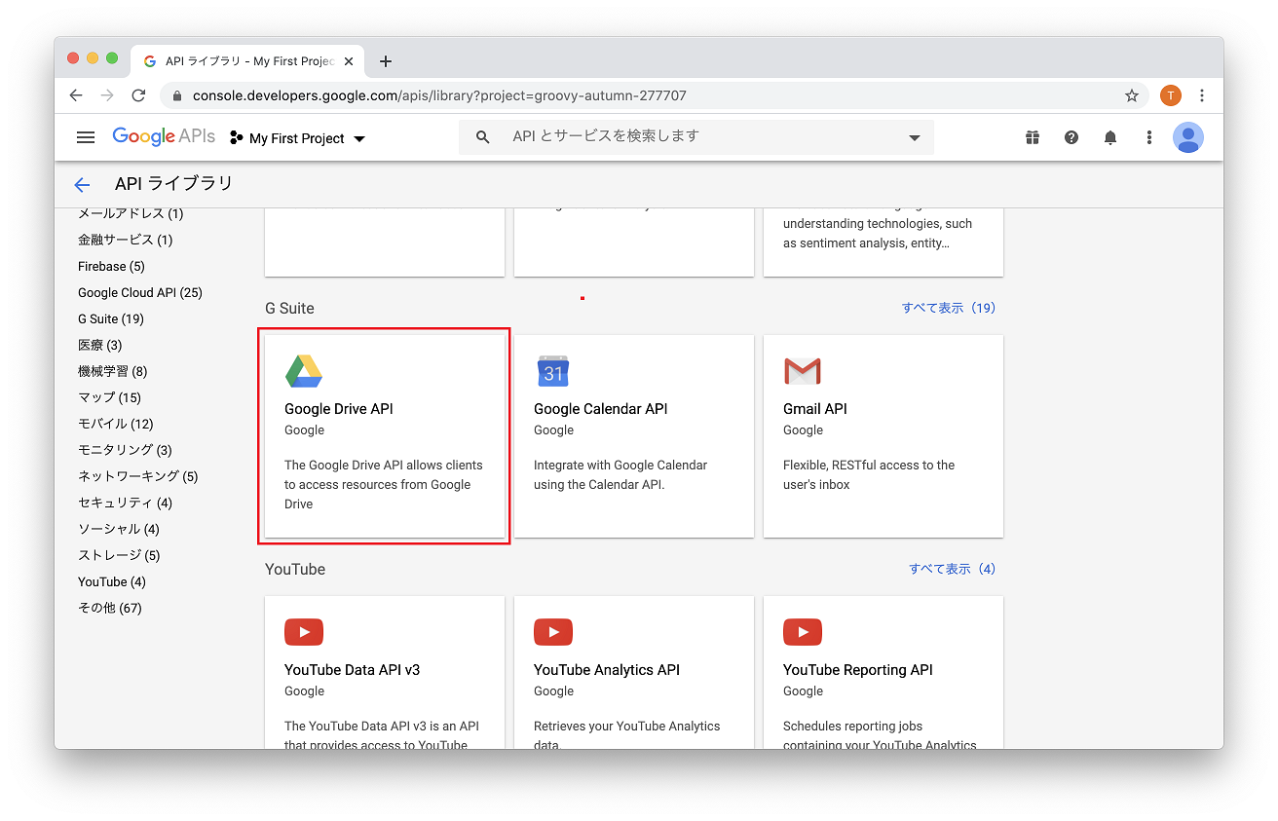Filter by 医療 (3) category
Image resolution: width=1278 pixels, height=821 pixels.
click(100, 345)
